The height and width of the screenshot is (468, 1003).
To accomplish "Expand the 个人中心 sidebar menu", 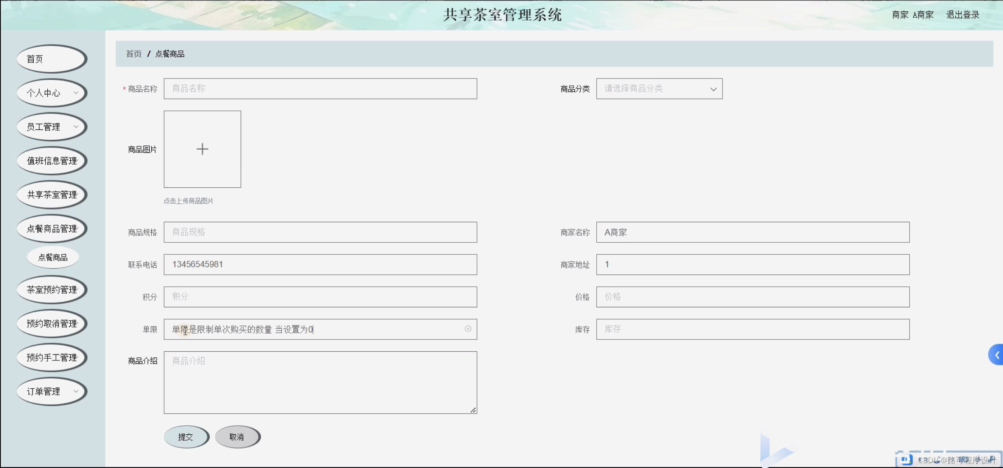I will click(x=52, y=93).
